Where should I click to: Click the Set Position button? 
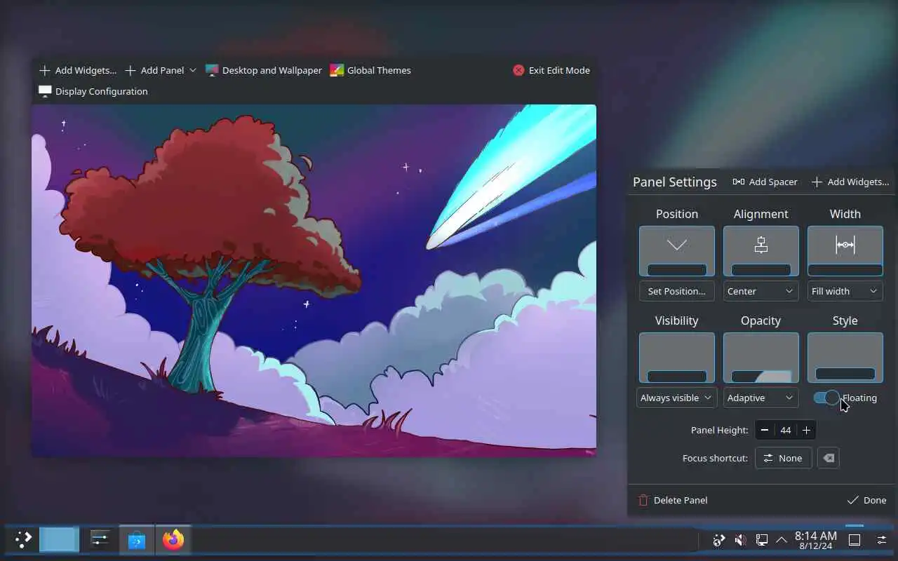[x=677, y=291]
